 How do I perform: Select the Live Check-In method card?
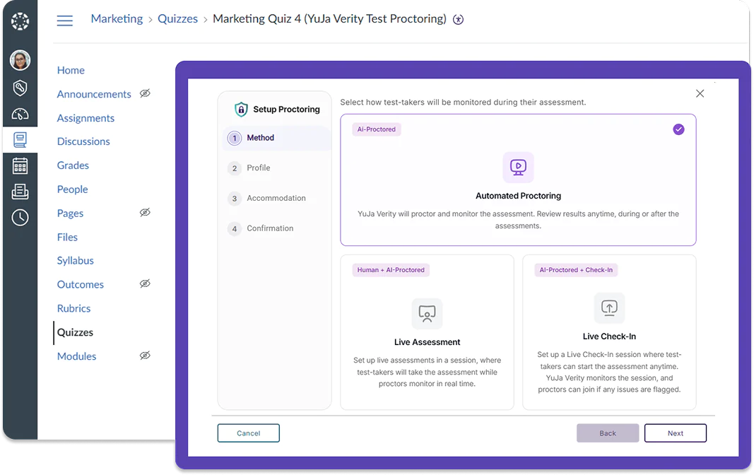coord(609,332)
